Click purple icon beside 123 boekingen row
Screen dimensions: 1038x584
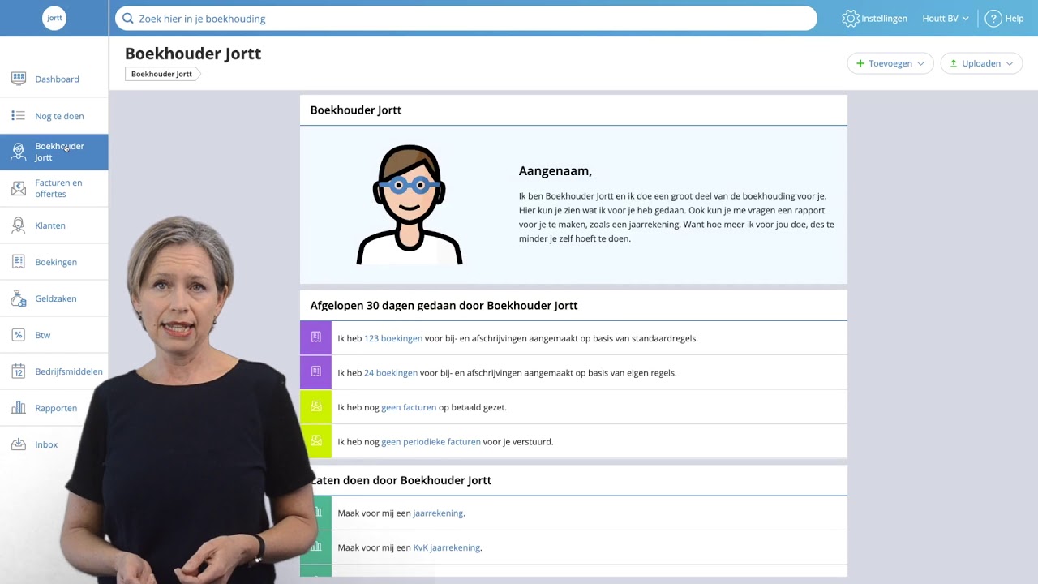coord(315,337)
